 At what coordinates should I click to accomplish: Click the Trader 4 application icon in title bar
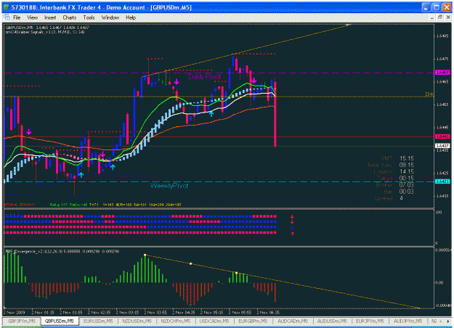point(6,7)
